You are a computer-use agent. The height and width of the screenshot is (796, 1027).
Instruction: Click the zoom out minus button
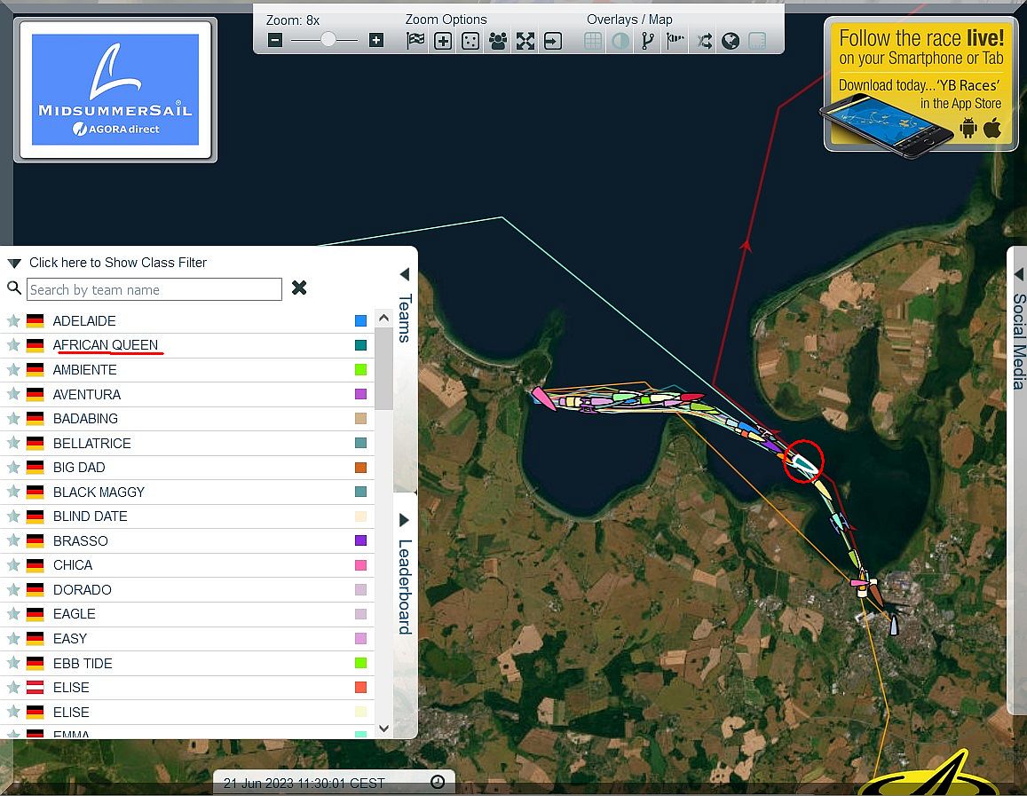275,40
